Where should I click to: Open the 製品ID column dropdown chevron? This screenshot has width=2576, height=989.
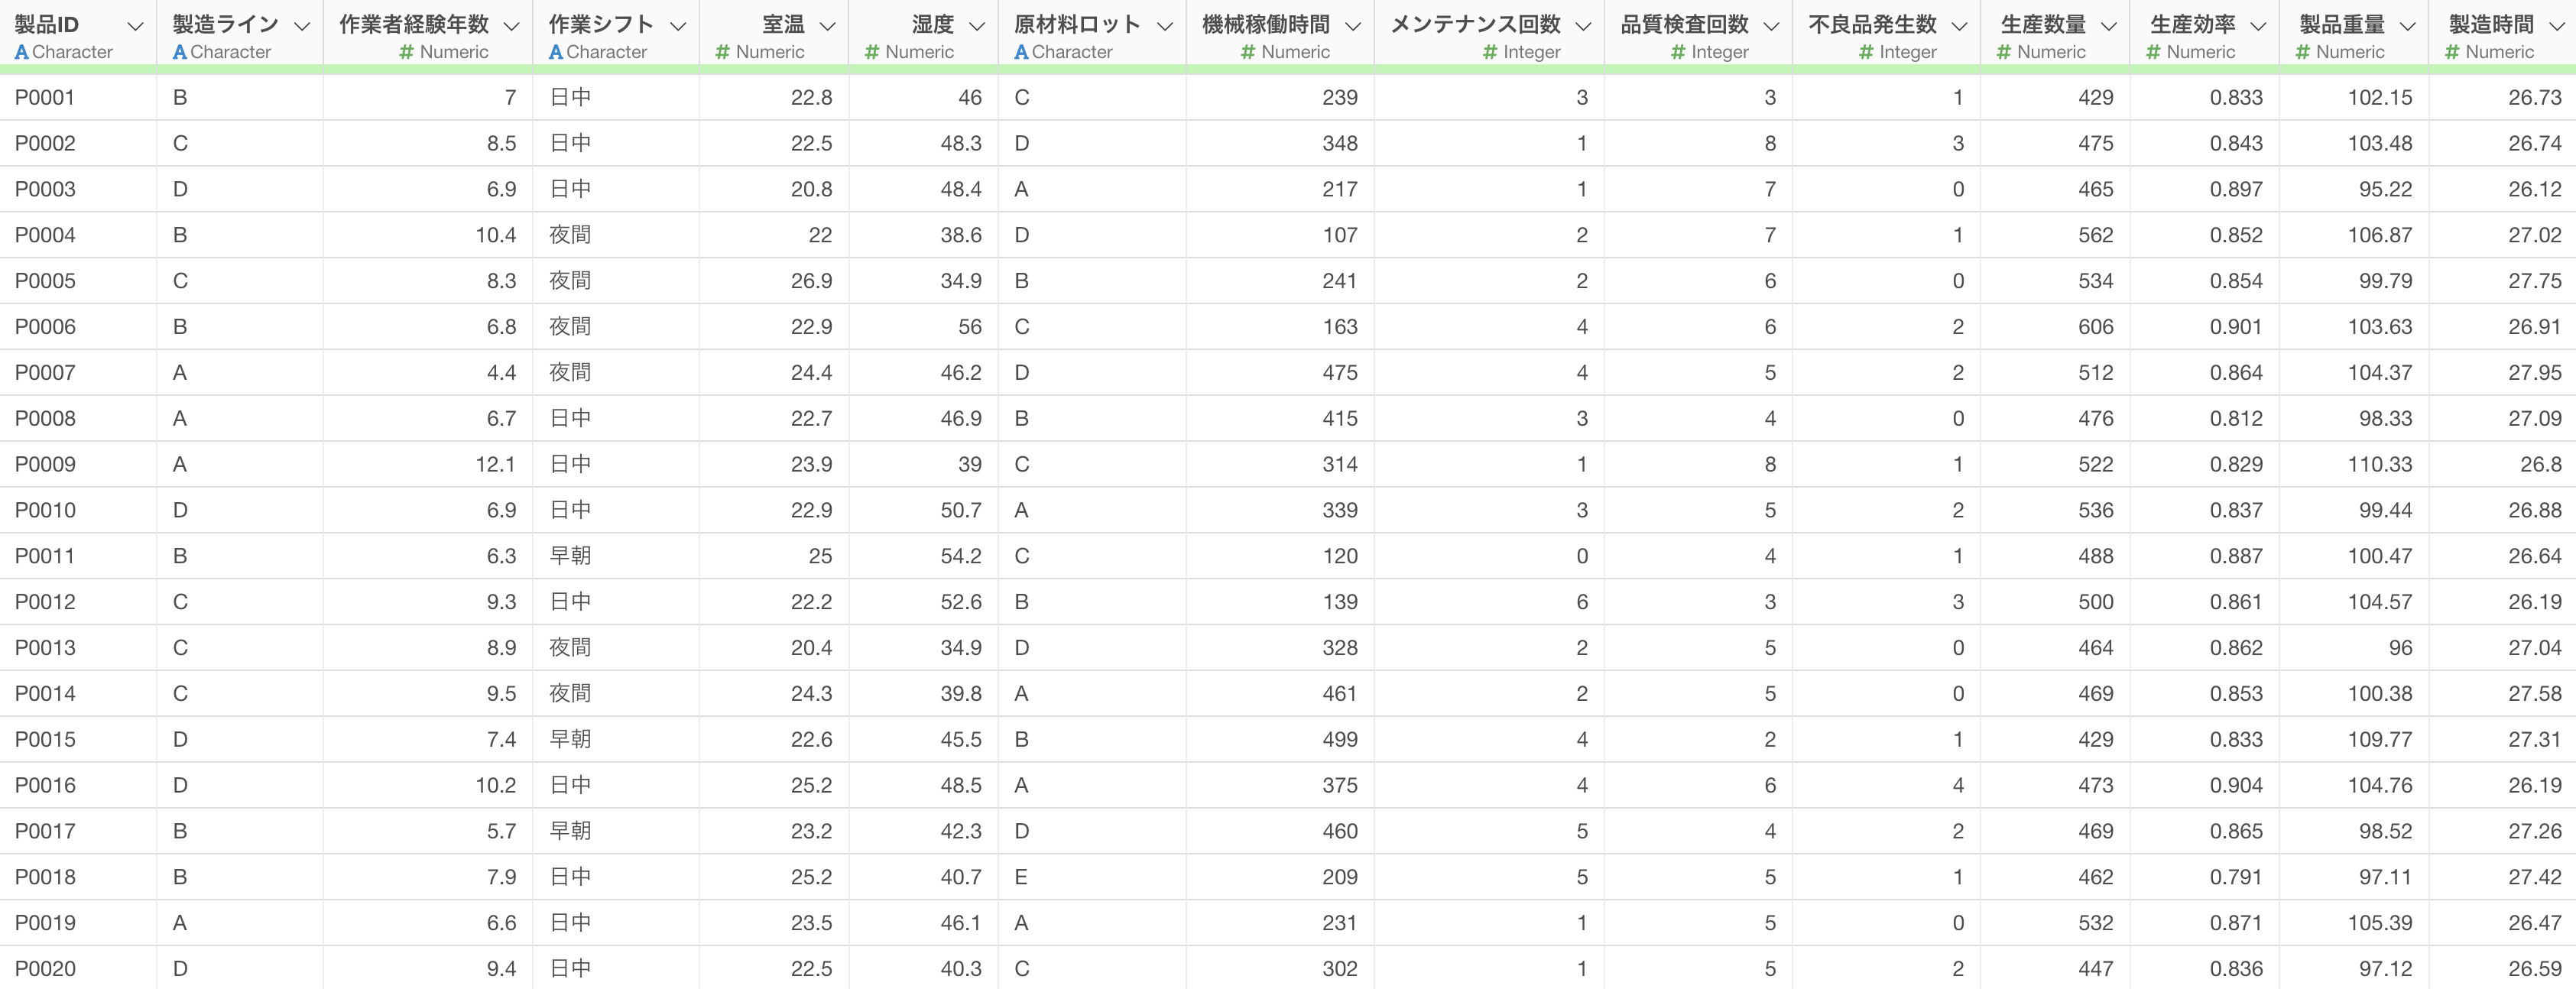135,26
